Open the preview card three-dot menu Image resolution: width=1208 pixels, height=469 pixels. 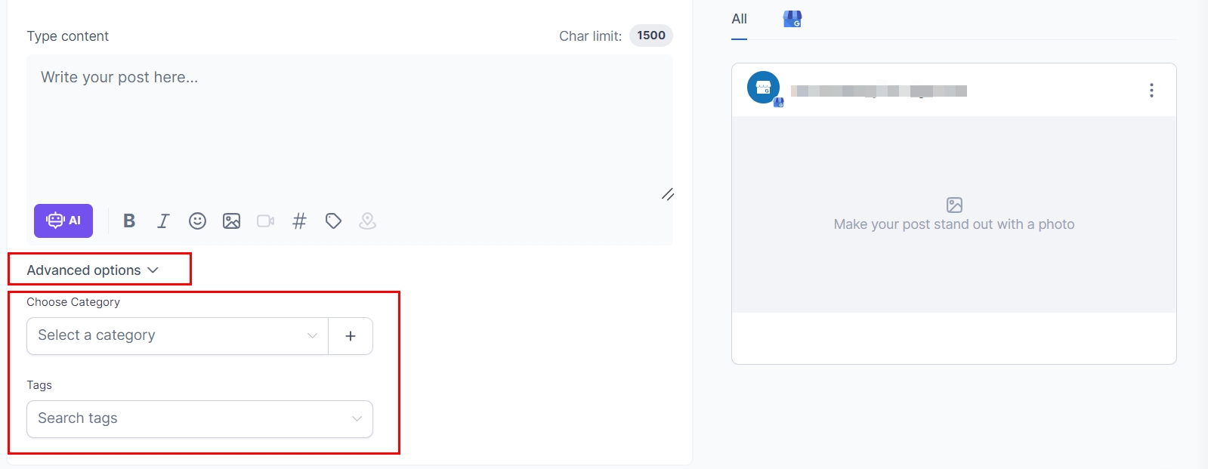[x=1151, y=91]
